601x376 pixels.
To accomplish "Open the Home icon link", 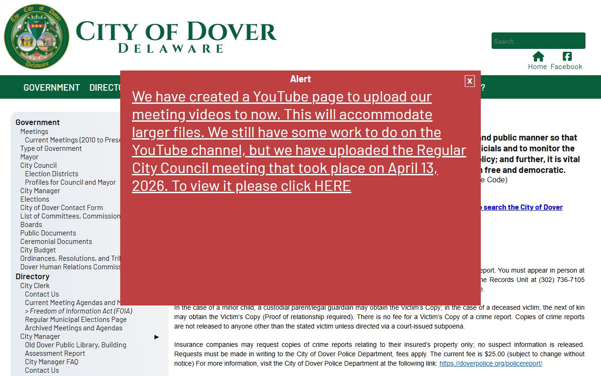I will click(538, 61).
